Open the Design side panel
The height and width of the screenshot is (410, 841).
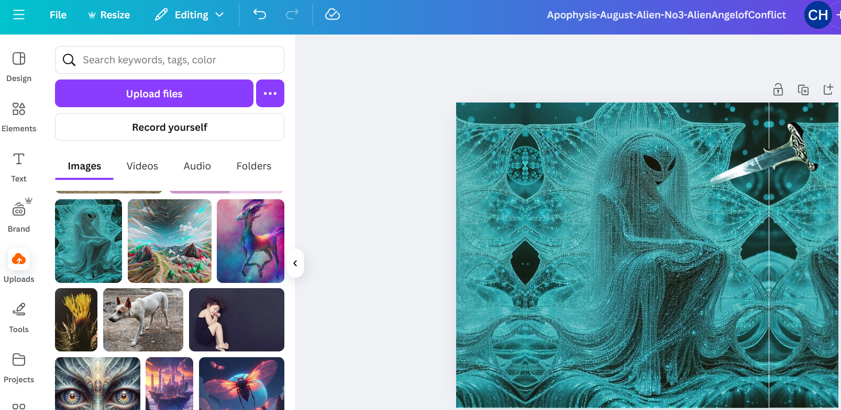pos(19,67)
